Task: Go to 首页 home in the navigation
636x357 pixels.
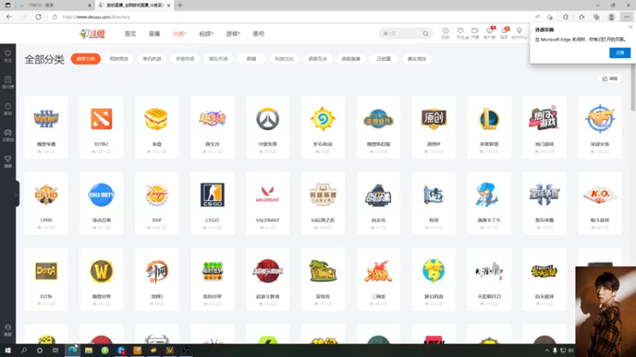Action: pos(130,33)
